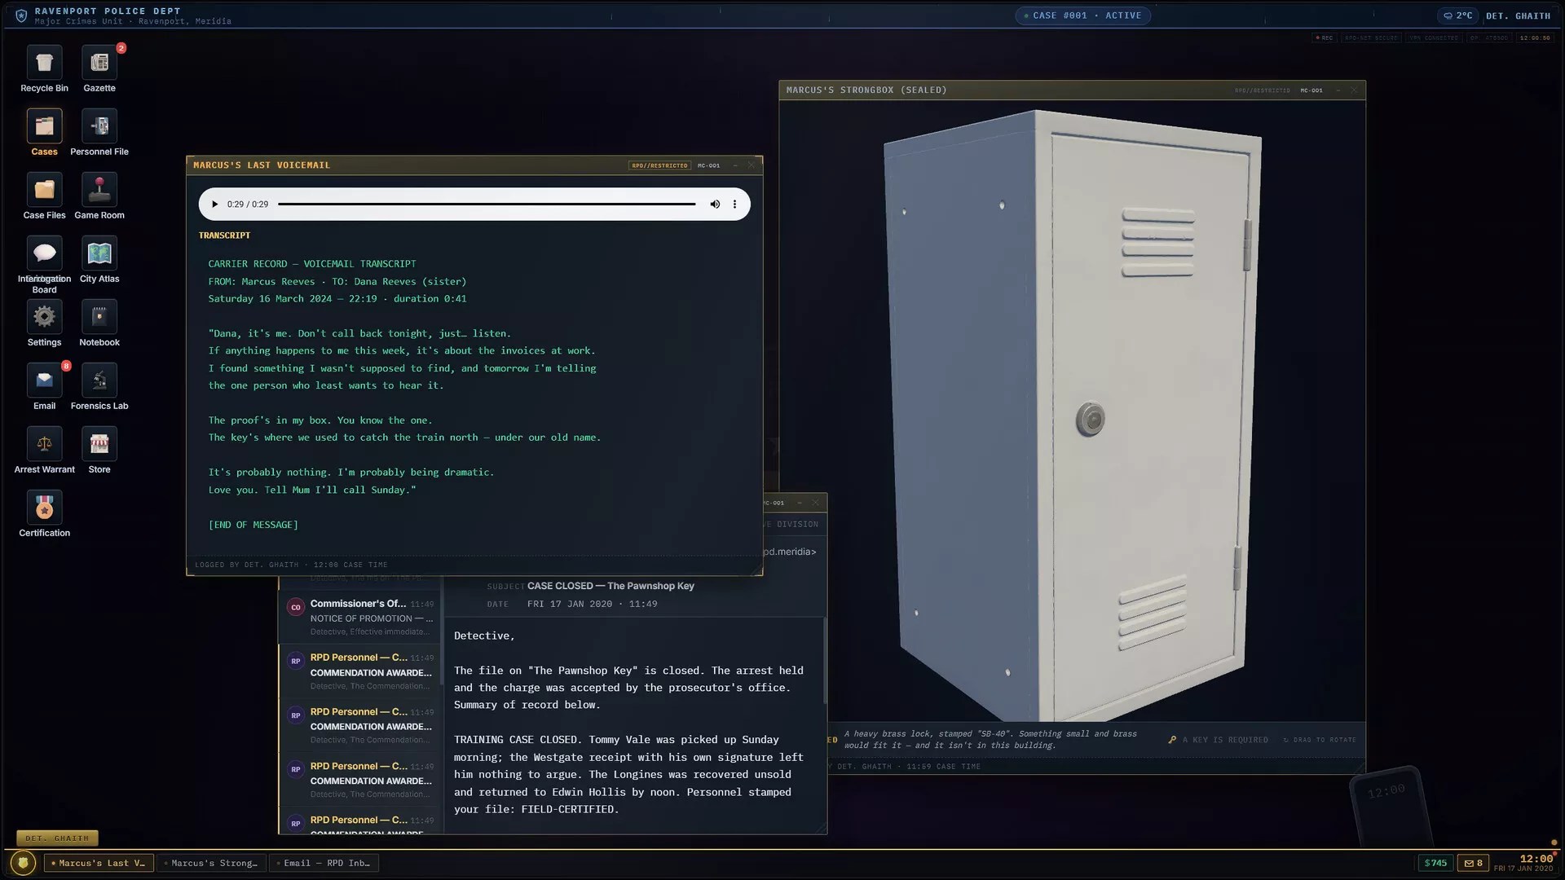Open the Arrest Warrant scales icon
1565x880 pixels.
click(x=44, y=445)
